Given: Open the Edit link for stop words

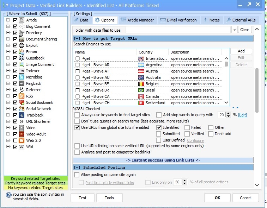Looking at the screenshot, I should (x=242, y=115).
